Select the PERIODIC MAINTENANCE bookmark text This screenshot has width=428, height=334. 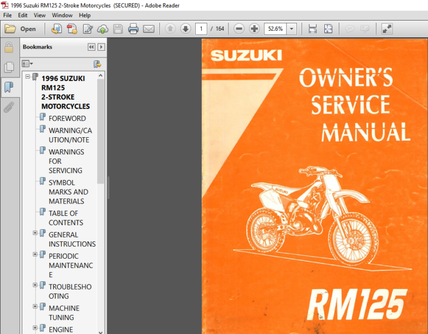(x=71, y=265)
